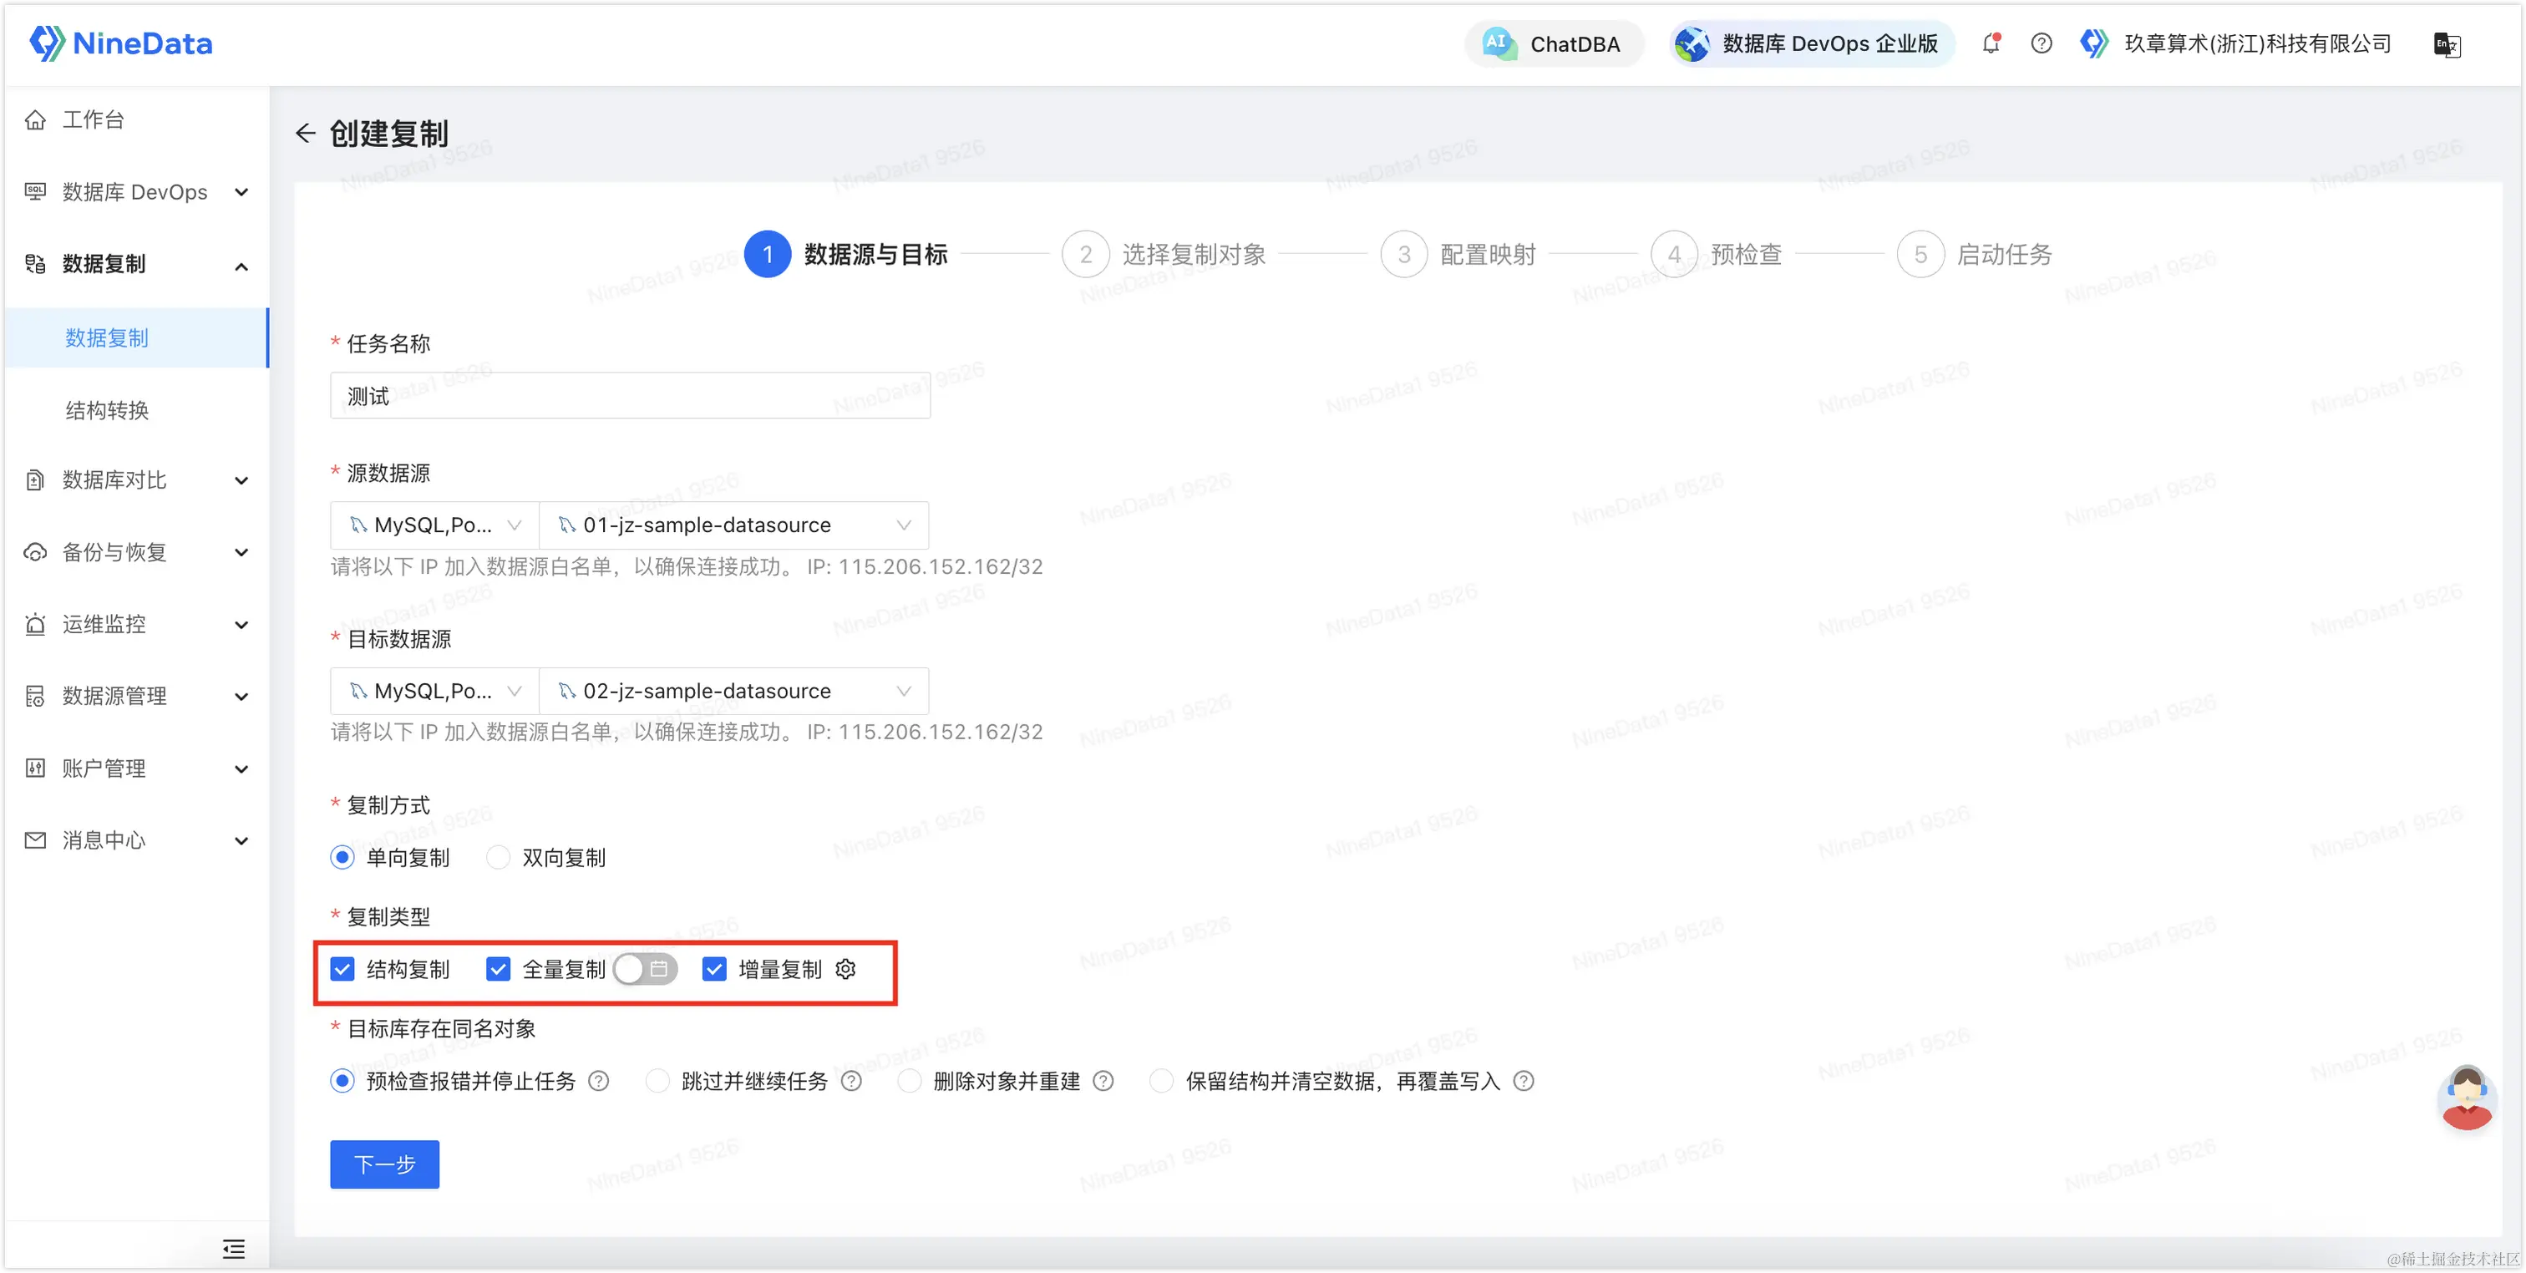Click the 下一步 button
The image size is (2526, 1273).
point(384,1164)
